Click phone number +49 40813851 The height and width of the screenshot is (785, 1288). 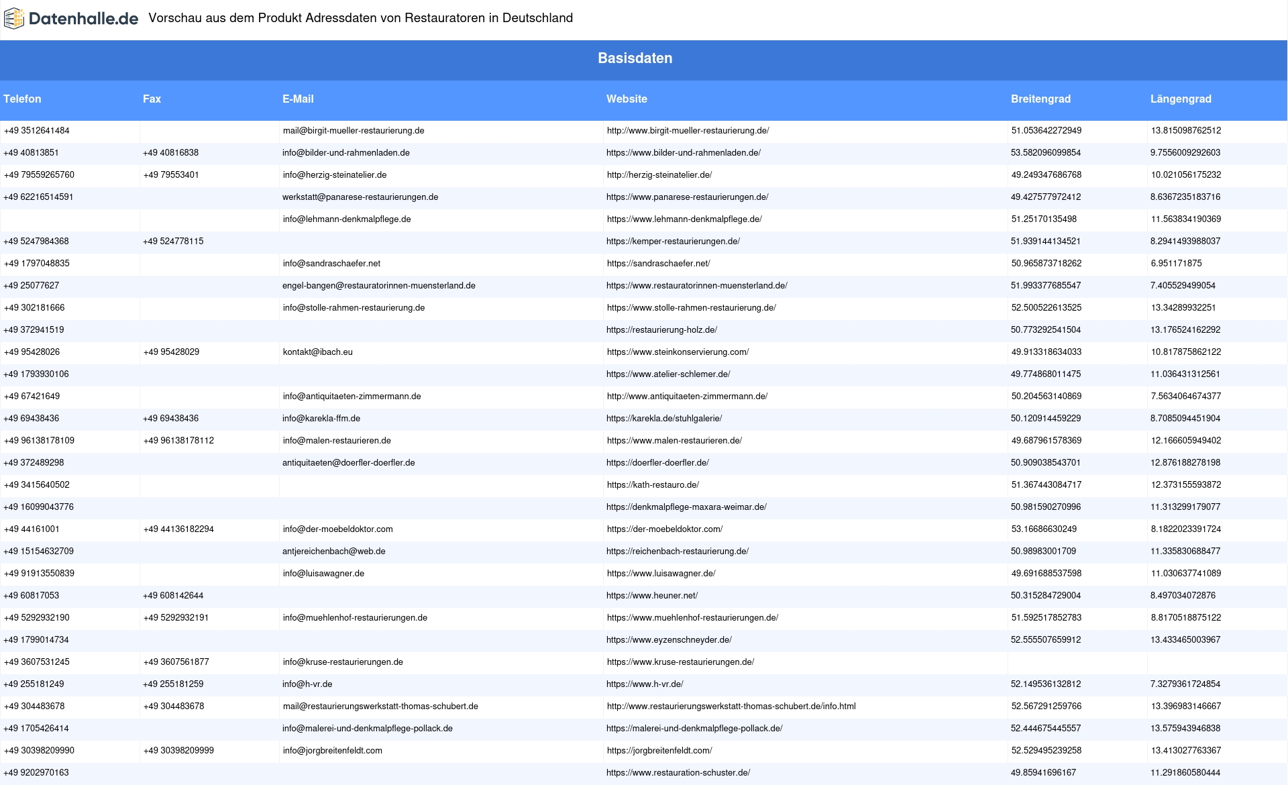click(31, 153)
